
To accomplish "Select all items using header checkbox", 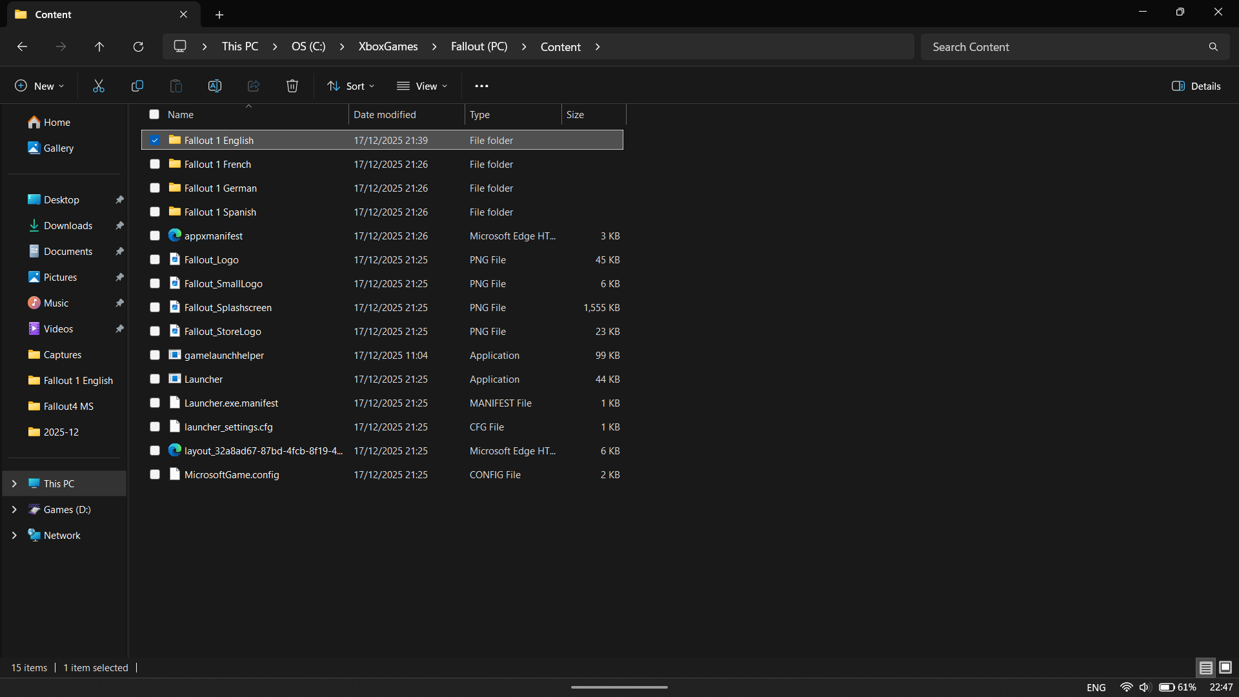I will (154, 114).
